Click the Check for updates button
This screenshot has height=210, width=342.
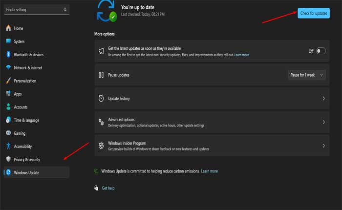pos(314,13)
